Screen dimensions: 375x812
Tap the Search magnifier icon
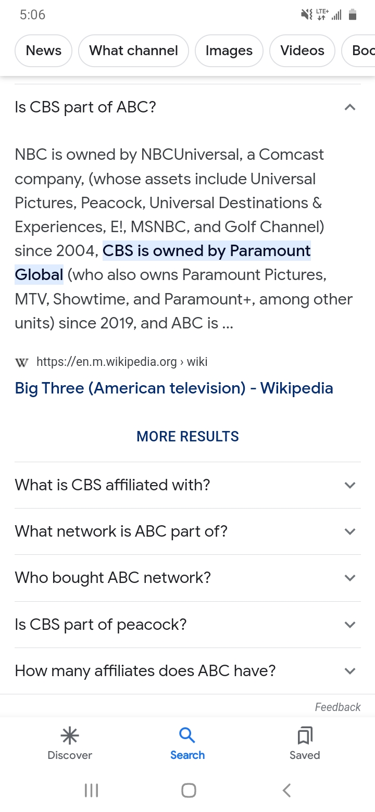(187, 735)
